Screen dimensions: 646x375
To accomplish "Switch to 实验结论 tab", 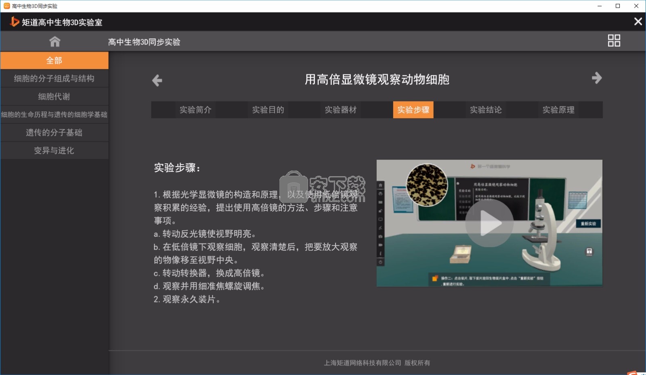I will point(486,110).
